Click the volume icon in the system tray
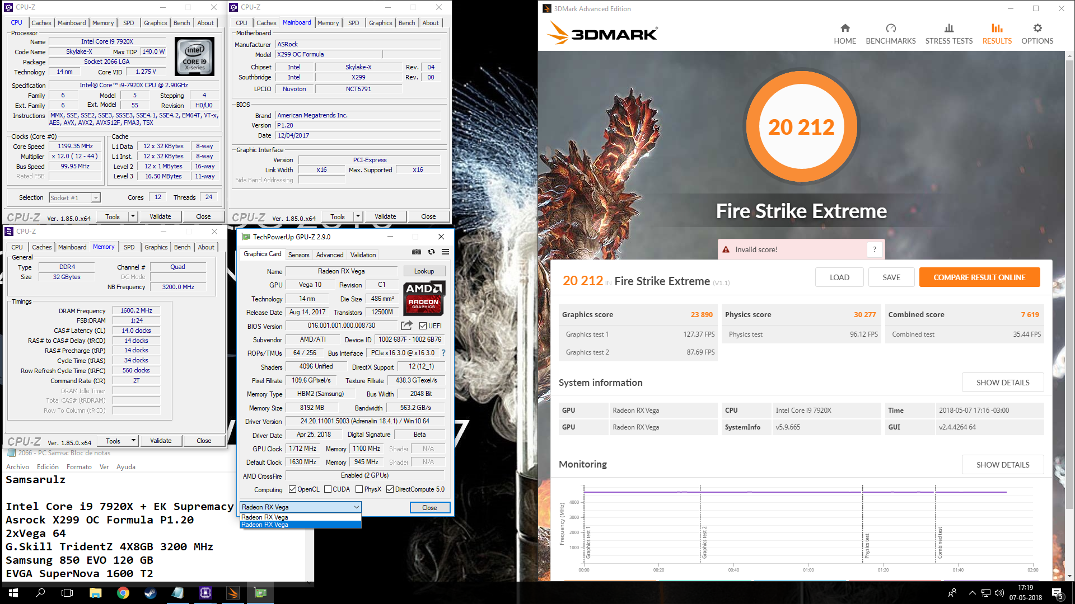Image resolution: width=1075 pixels, height=604 pixels. point(999,593)
